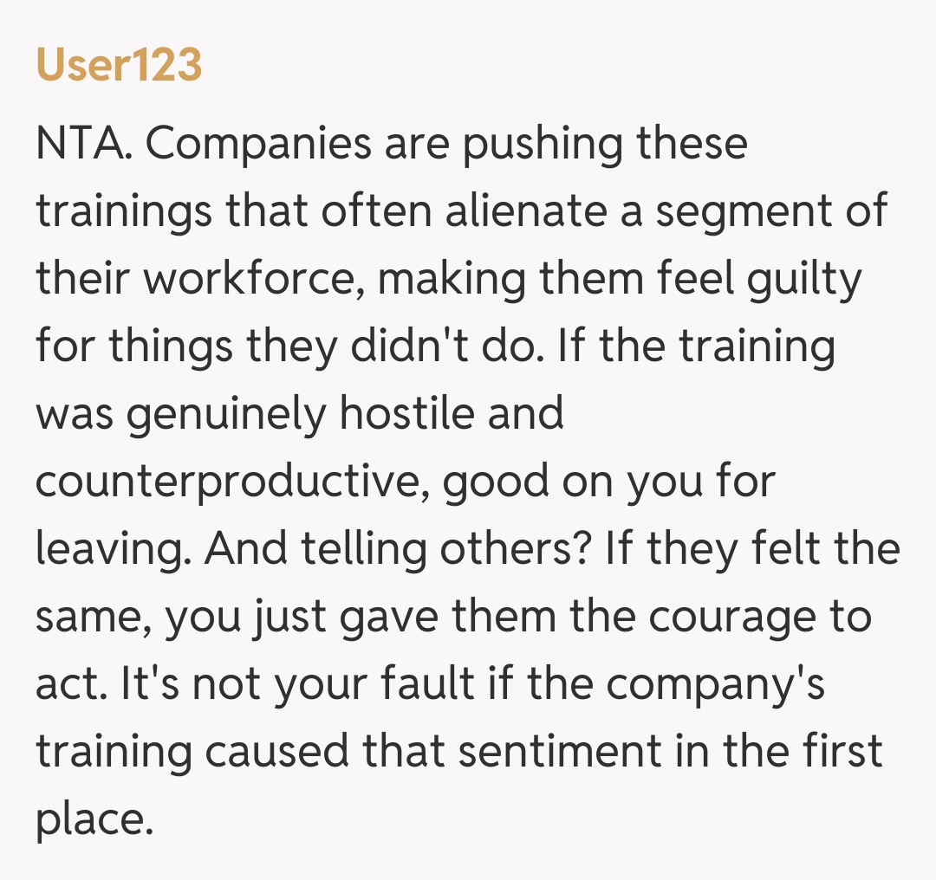The height and width of the screenshot is (880, 936).
Task: Click the phrase "pushing these"
Action: tap(604, 143)
